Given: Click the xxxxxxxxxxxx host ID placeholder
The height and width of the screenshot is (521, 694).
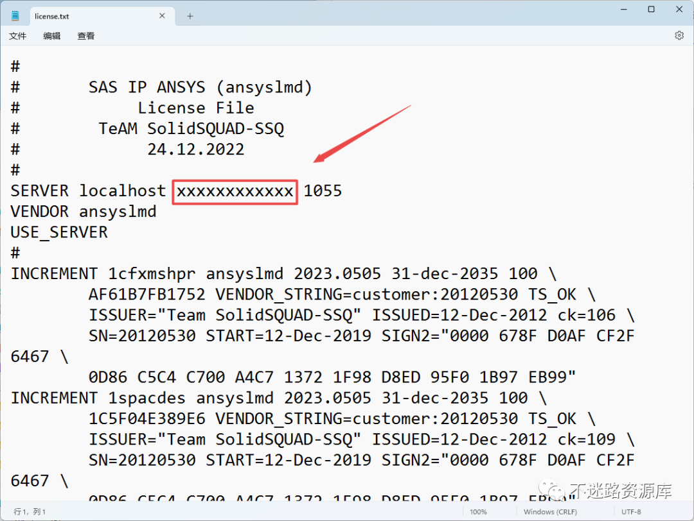Looking at the screenshot, I should (235, 191).
